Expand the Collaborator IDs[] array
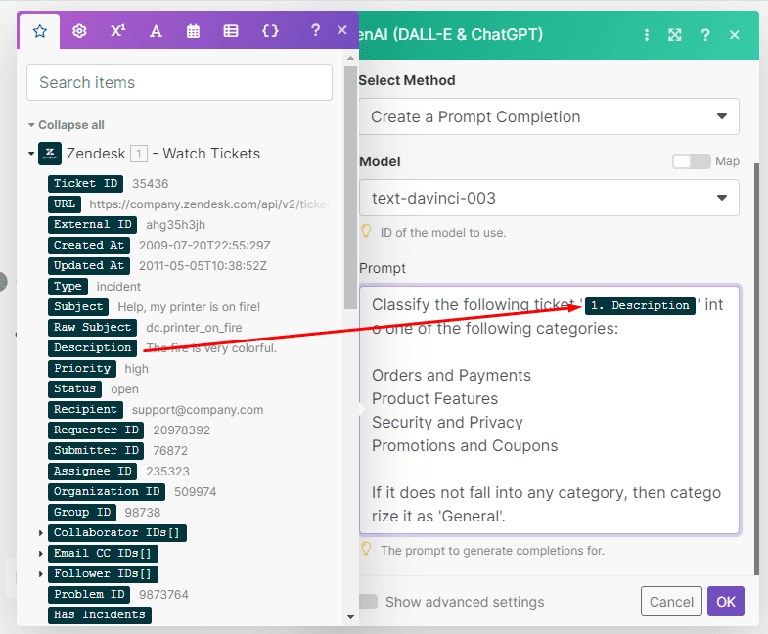 tap(41, 533)
